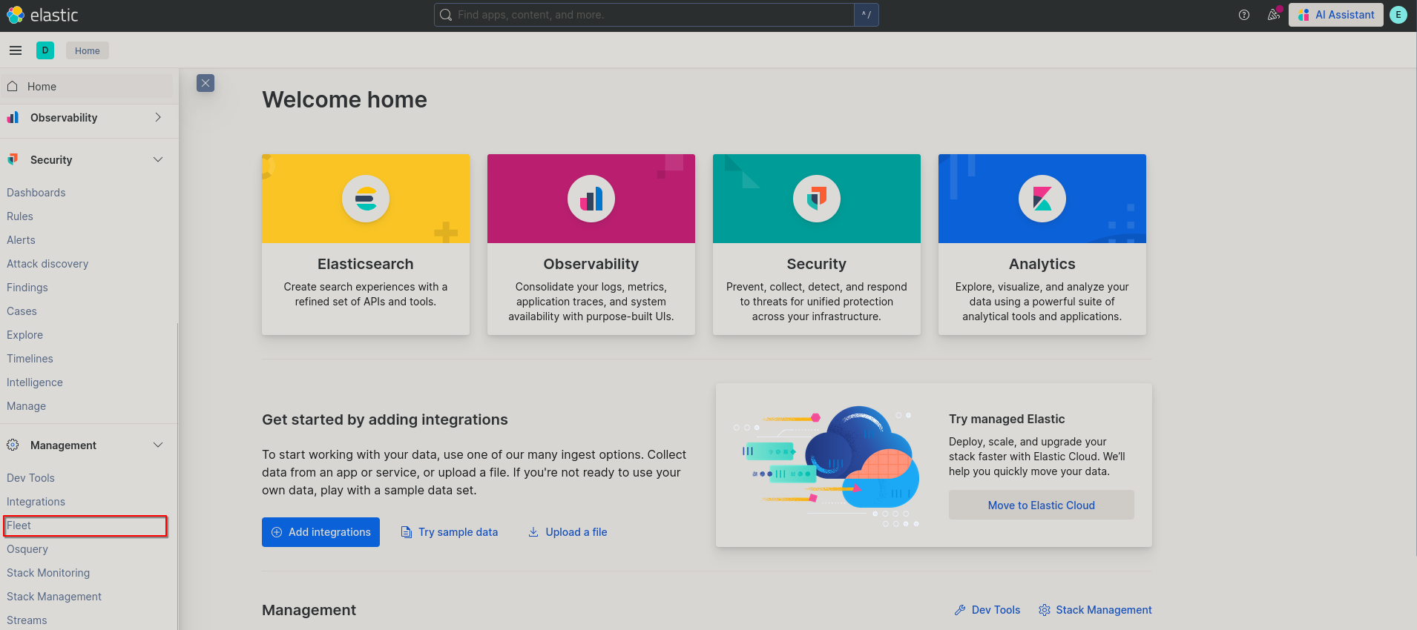Open Manage in the Security section

point(26,406)
